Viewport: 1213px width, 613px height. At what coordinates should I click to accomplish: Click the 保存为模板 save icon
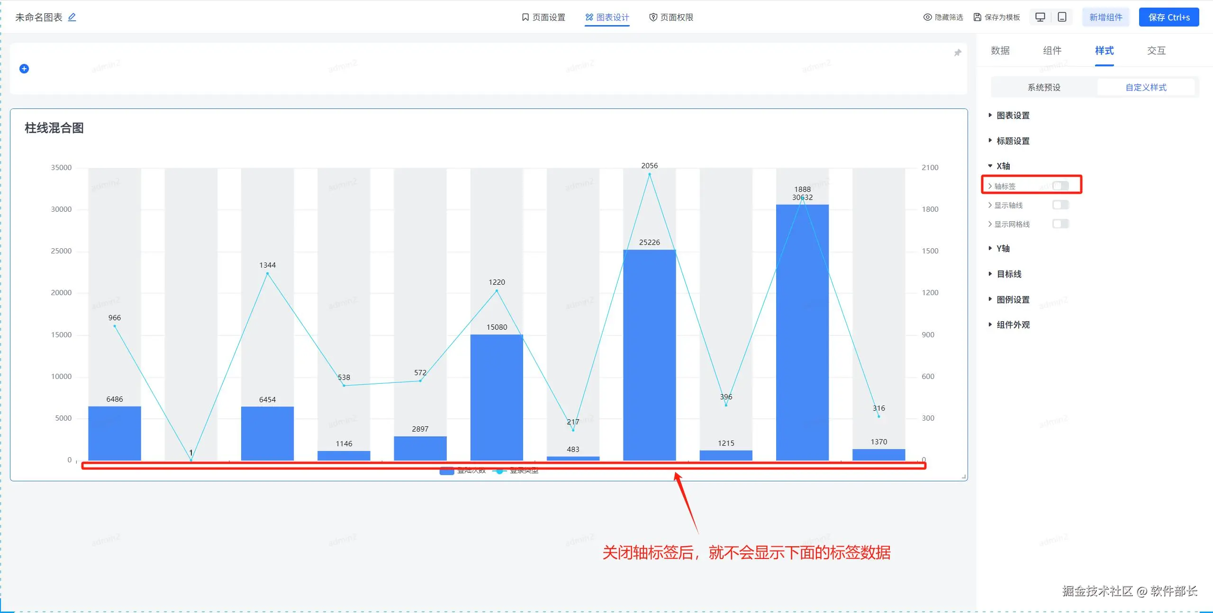coord(978,17)
